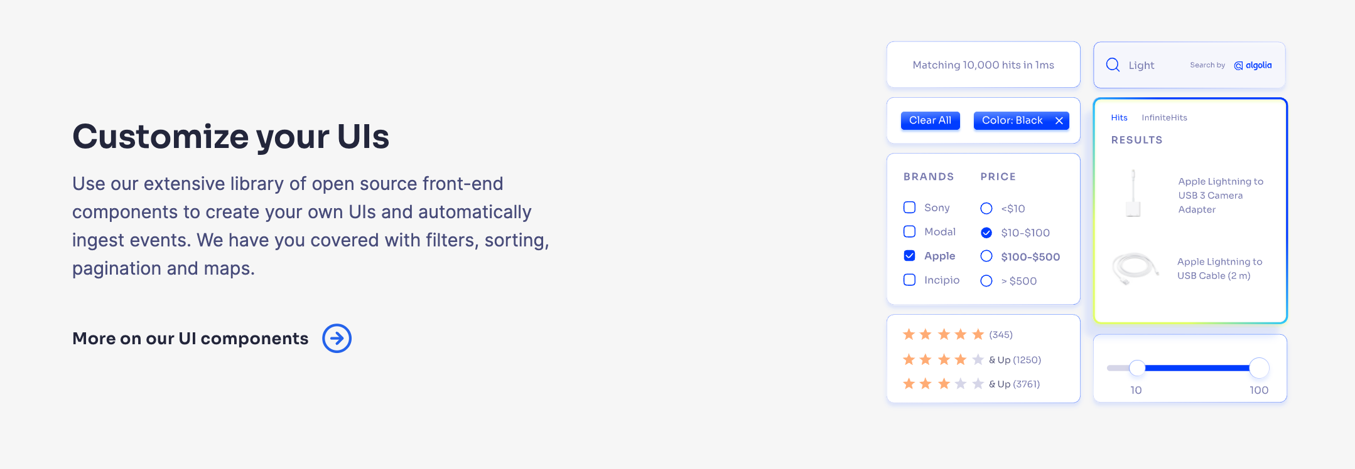
Task: Click the Algolia logo in search box
Action: coord(1253,65)
